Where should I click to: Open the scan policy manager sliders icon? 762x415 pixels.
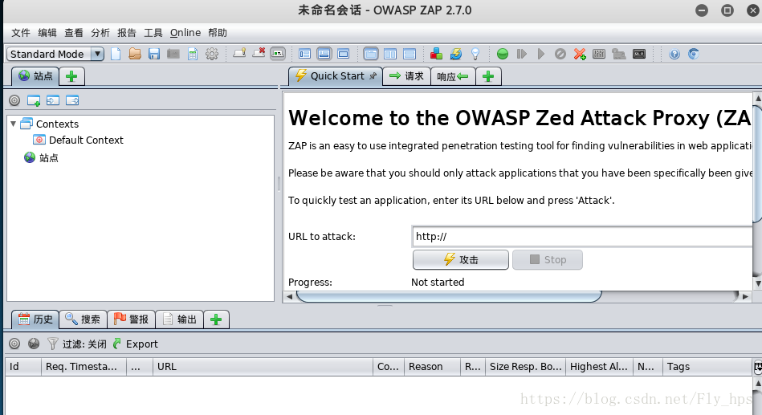pos(599,54)
